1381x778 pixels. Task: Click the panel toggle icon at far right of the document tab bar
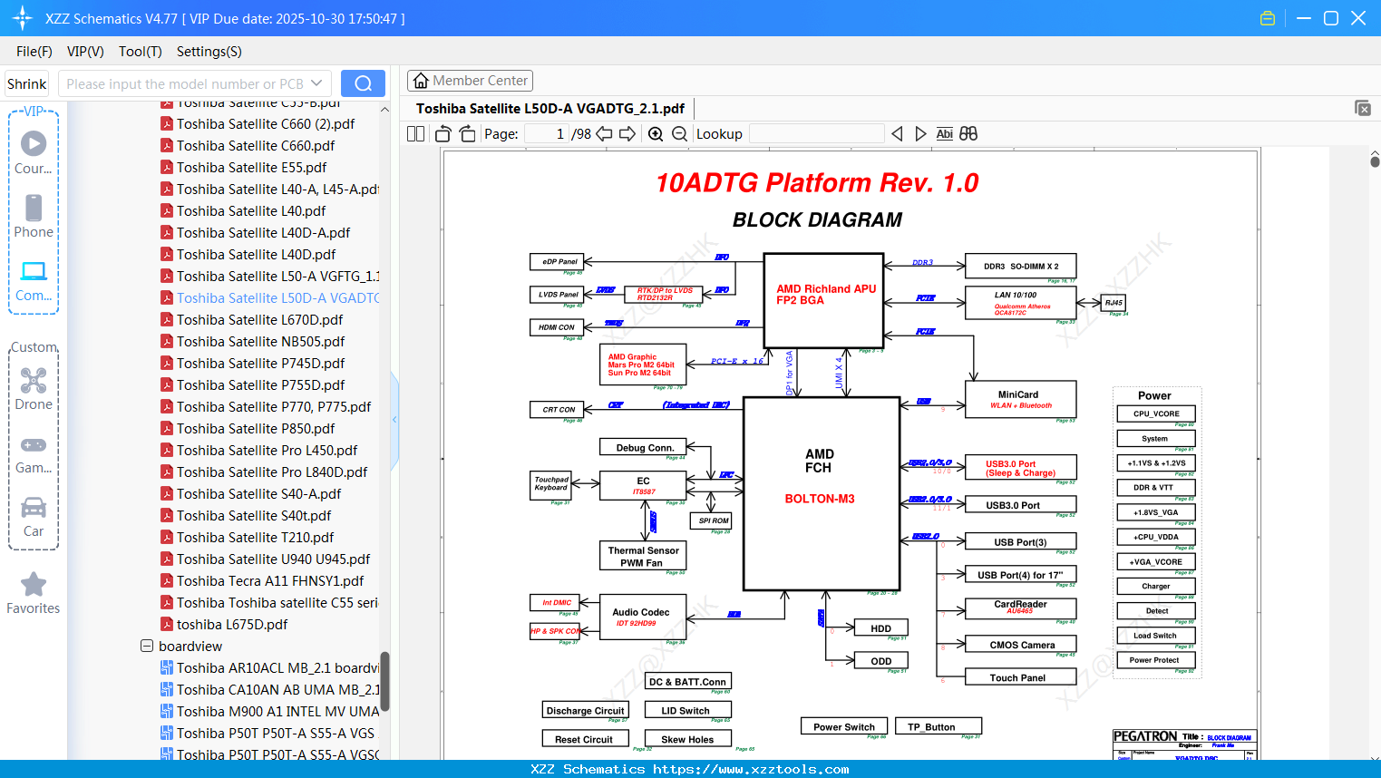(1363, 108)
